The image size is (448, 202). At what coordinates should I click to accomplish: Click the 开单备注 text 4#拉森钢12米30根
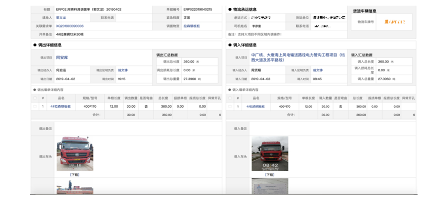click(x=70, y=34)
